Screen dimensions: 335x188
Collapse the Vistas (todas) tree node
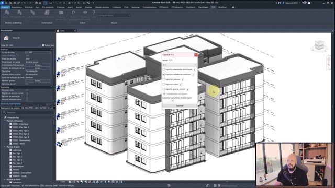[2, 118]
